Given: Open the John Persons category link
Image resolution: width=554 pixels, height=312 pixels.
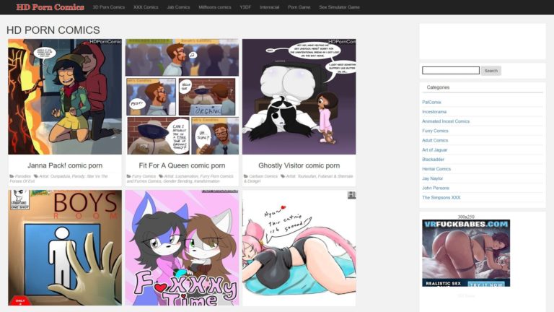Looking at the screenshot, I should pyautogui.click(x=435, y=188).
